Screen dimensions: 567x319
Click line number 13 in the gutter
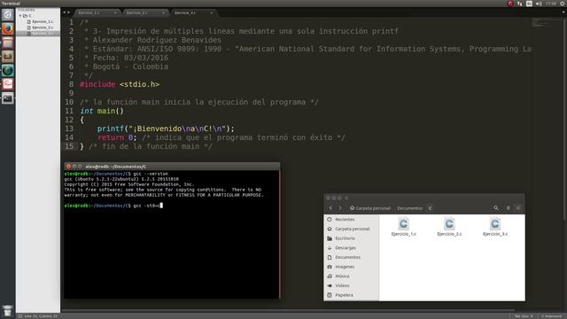point(69,128)
